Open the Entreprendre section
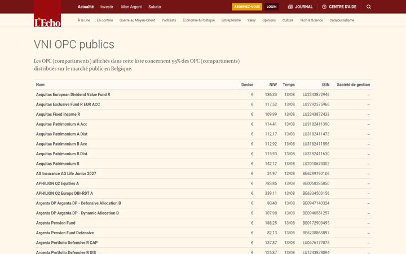 231,20
